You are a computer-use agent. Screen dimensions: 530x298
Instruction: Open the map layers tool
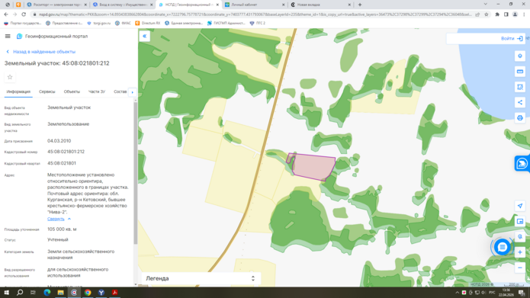[520, 56]
